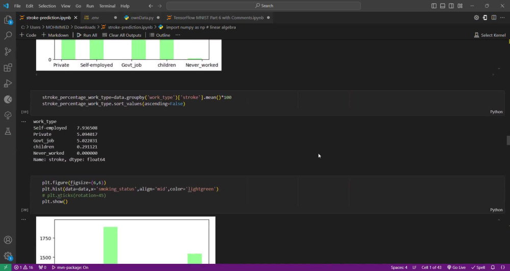Open the Go menu
The width and height of the screenshot is (510, 271).
[x=79, y=6]
